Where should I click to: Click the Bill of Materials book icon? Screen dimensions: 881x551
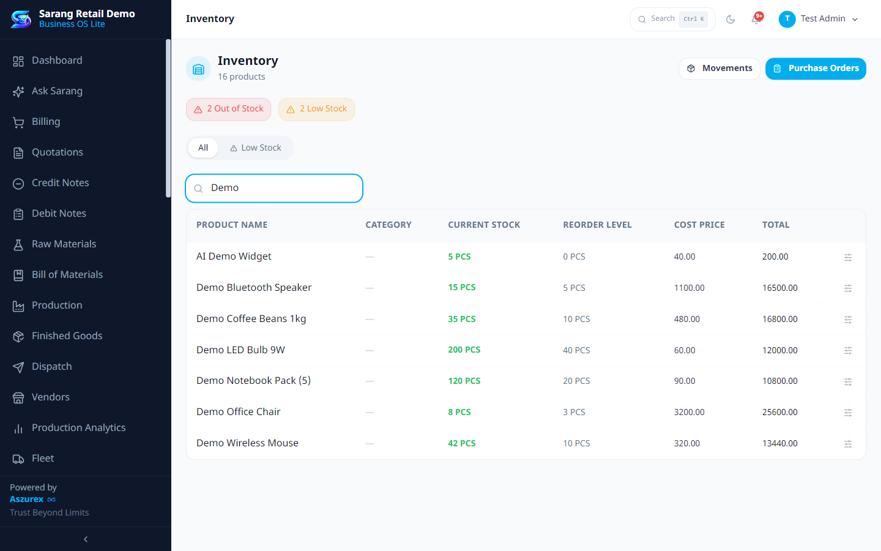[18, 275]
